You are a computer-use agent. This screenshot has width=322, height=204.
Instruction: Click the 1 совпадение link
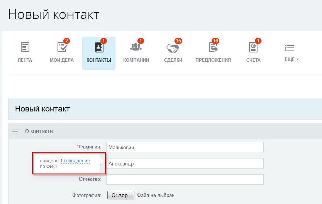click(75, 161)
